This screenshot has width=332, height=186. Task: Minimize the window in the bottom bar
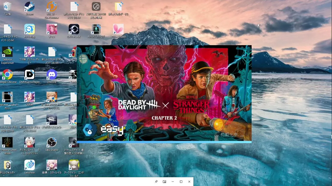pyautogui.click(x=173, y=182)
